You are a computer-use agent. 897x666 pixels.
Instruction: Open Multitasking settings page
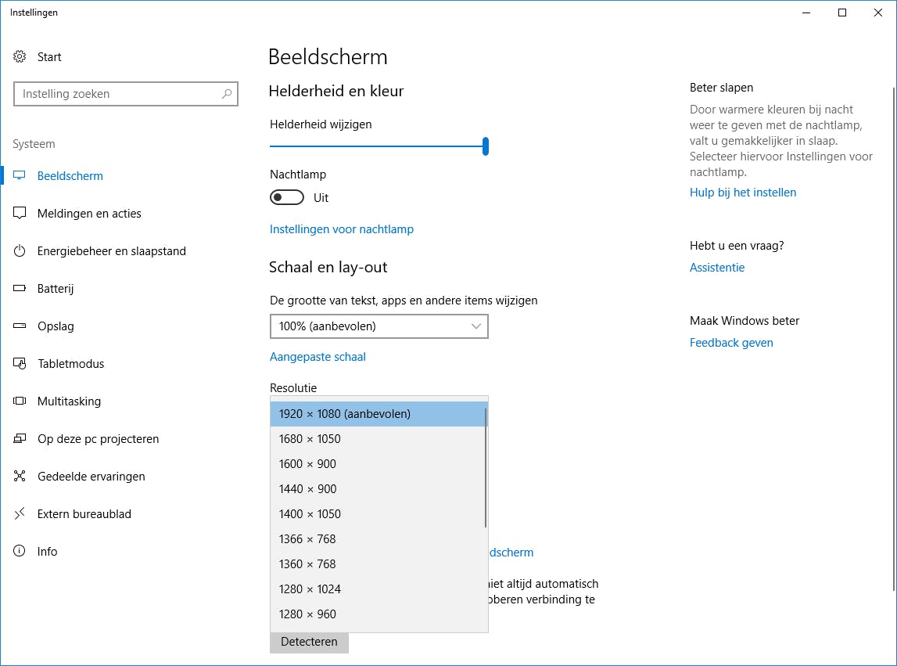[x=69, y=401]
